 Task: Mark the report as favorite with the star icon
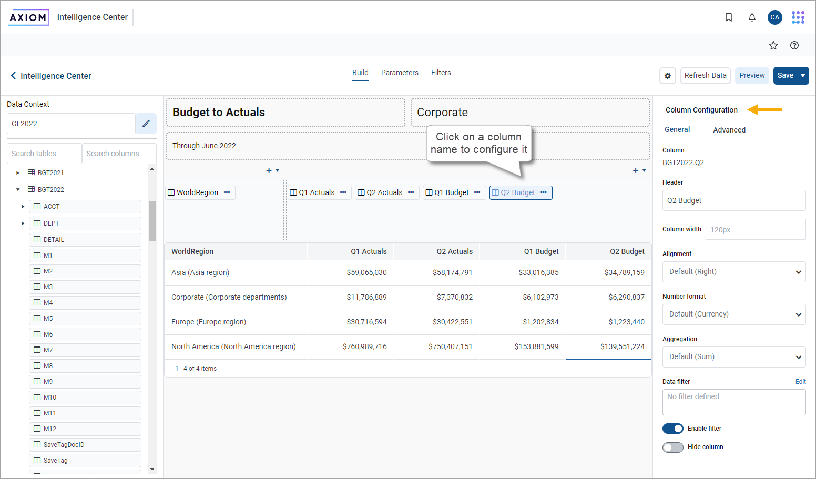point(773,45)
